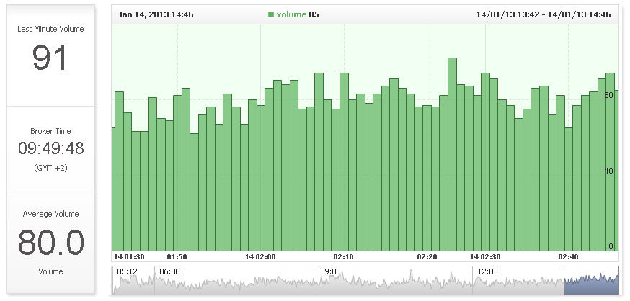Click the y-axis value 40

(x=608, y=171)
